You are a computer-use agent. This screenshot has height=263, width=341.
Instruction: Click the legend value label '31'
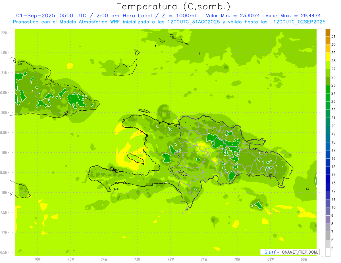pyautogui.click(x=334, y=36)
